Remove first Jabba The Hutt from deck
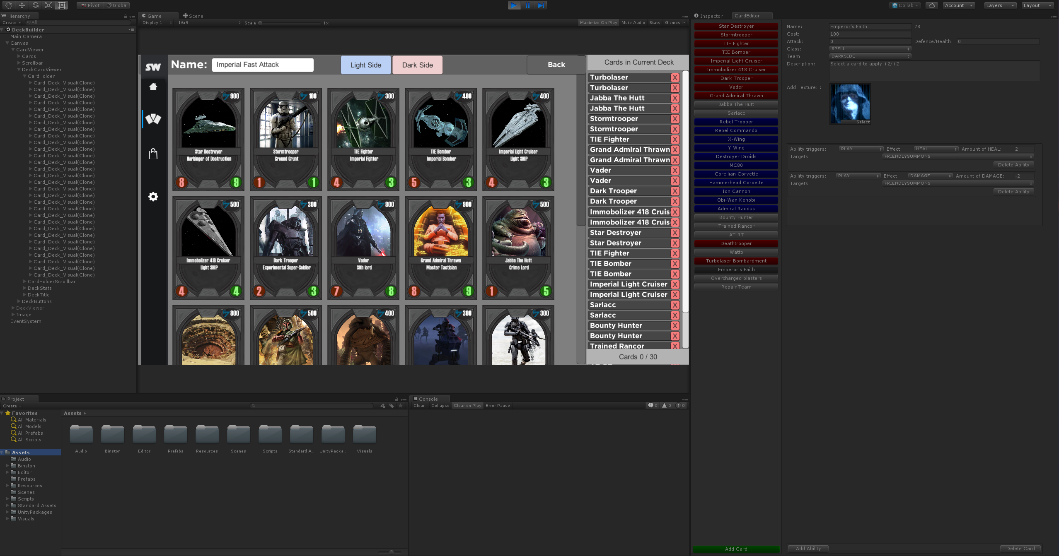 (675, 98)
